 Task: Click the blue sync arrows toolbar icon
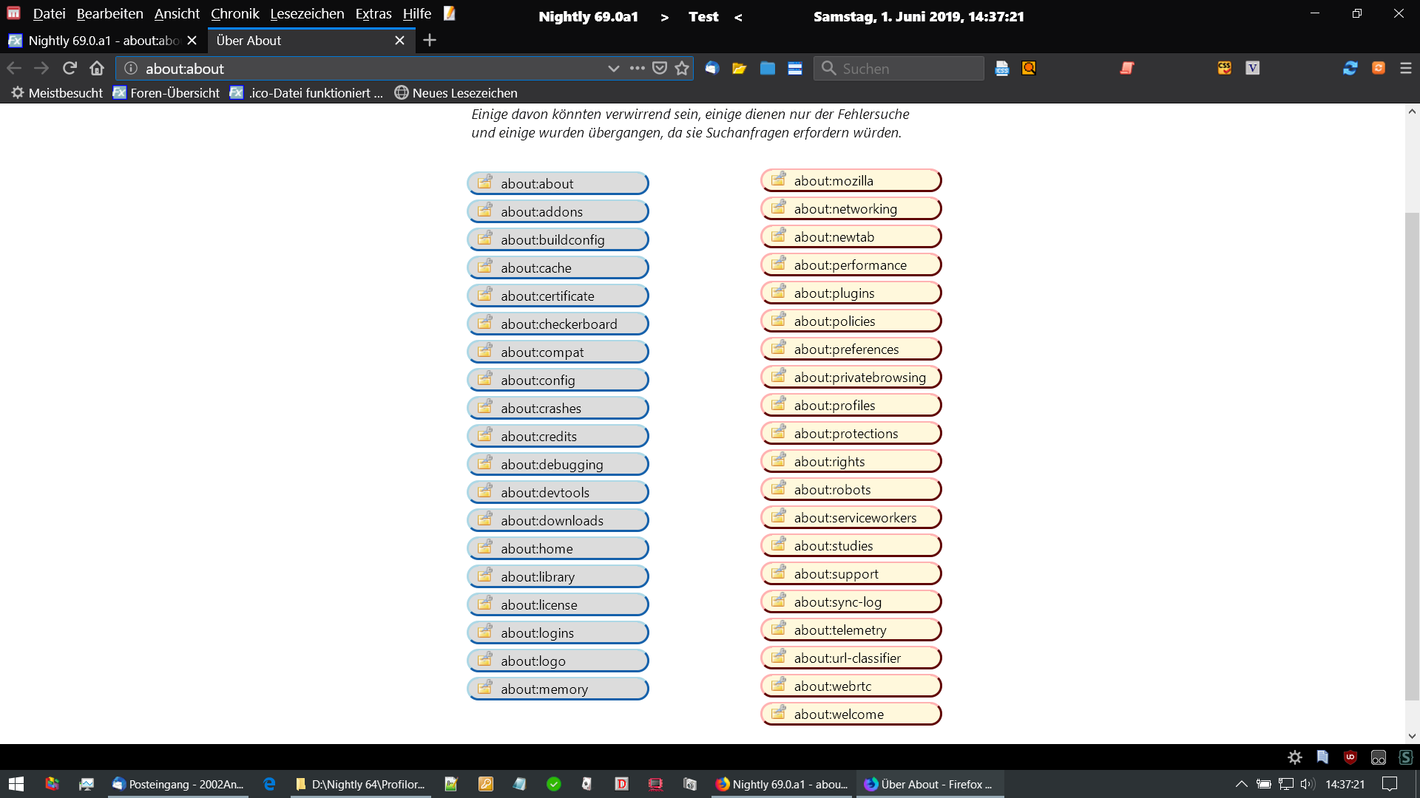(1350, 68)
